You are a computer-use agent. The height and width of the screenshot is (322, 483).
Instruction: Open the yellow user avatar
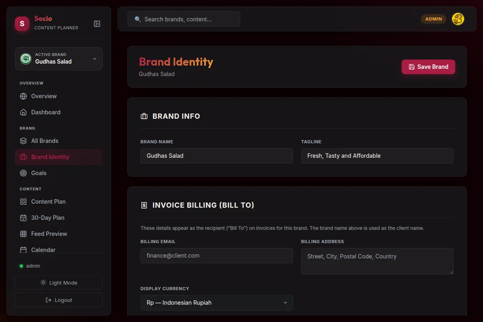(x=458, y=19)
